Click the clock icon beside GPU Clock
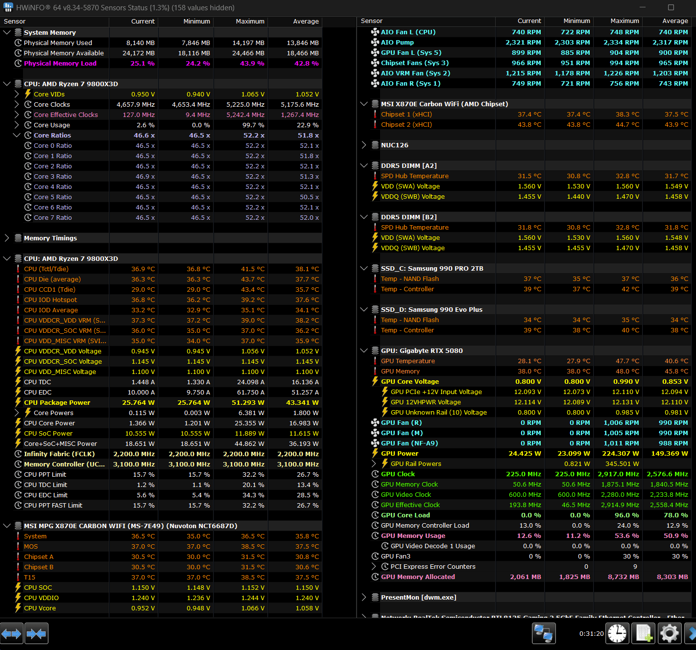696x650 pixels. click(x=375, y=474)
